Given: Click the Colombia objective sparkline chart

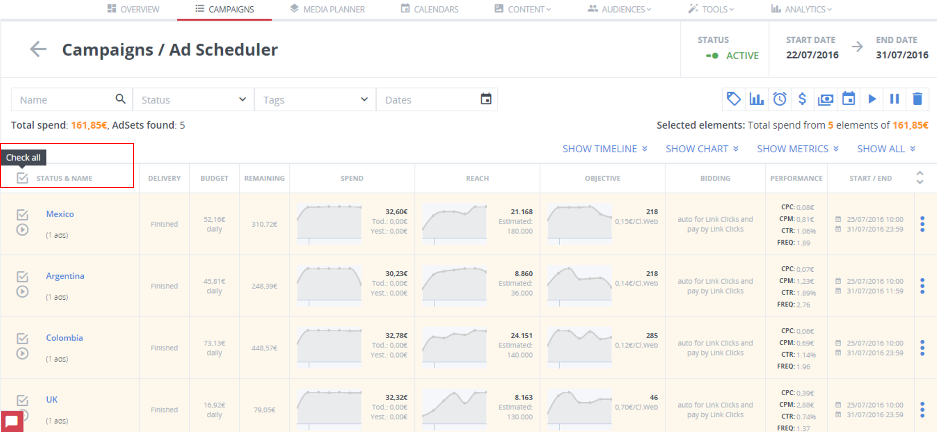Looking at the screenshot, I should click(x=579, y=347).
